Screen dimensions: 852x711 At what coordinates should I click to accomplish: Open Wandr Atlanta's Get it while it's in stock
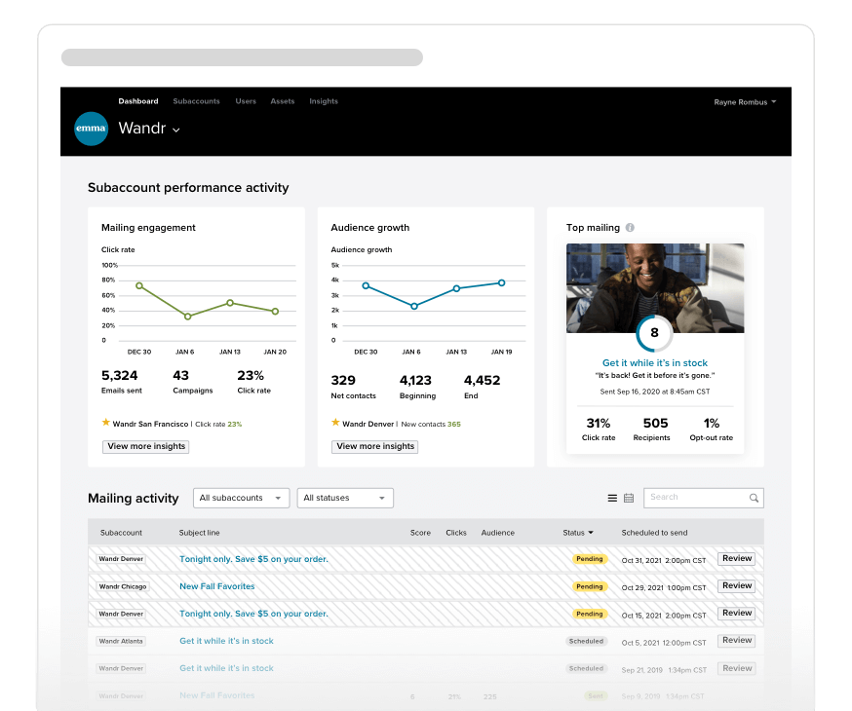click(226, 641)
